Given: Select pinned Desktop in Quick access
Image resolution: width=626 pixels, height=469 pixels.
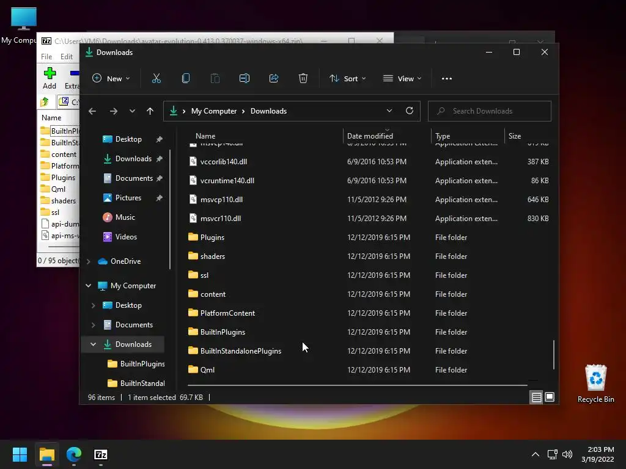Looking at the screenshot, I should [x=128, y=139].
